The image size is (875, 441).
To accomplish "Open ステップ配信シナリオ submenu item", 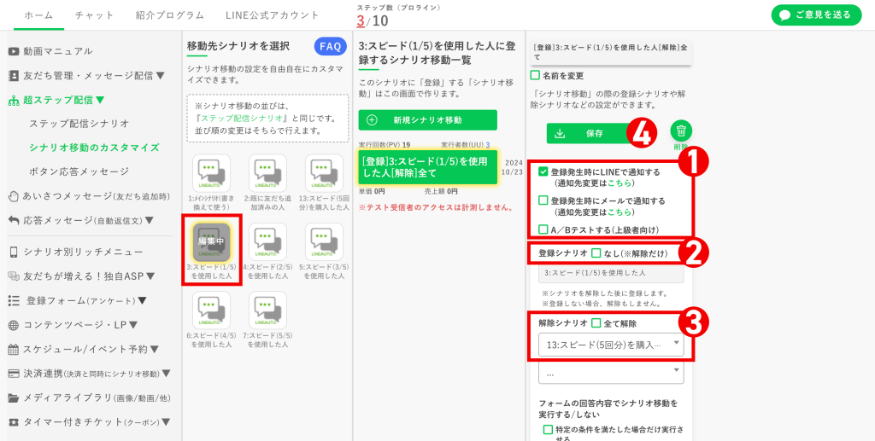I will (79, 124).
